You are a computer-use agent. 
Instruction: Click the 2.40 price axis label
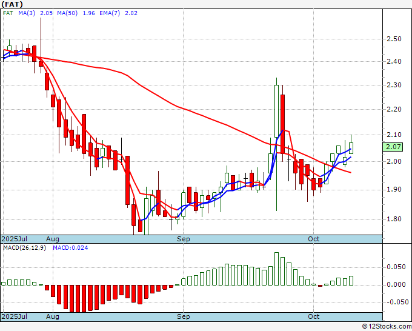point(394,61)
